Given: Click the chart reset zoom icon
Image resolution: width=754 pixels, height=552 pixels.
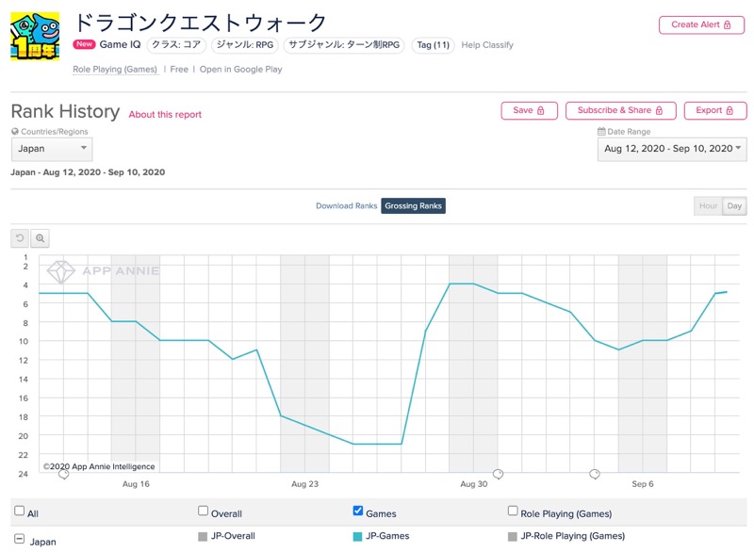Looking at the screenshot, I should tap(20, 238).
